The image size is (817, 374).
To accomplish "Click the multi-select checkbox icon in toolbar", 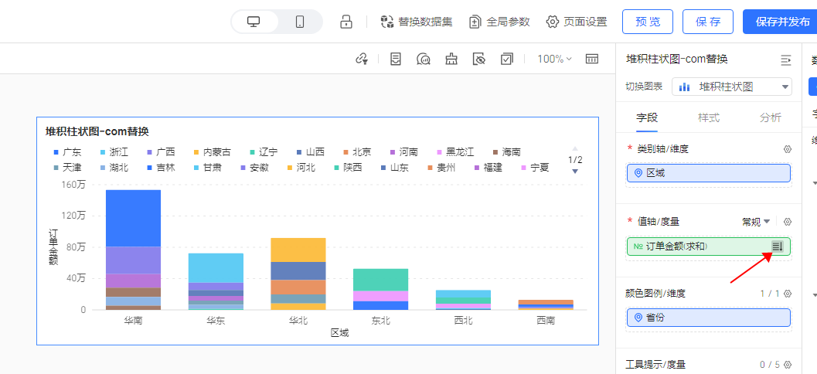I will [x=507, y=59].
